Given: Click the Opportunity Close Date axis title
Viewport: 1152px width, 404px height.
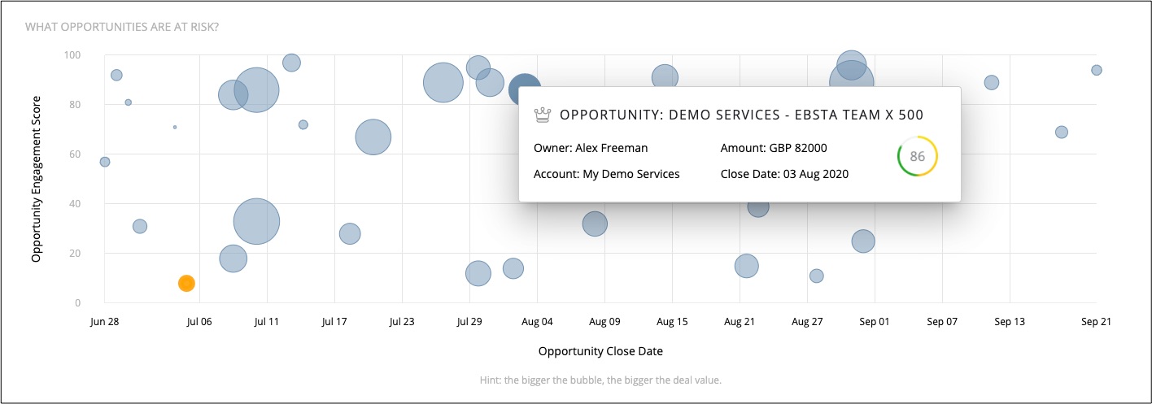Looking at the screenshot, I should click(600, 352).
